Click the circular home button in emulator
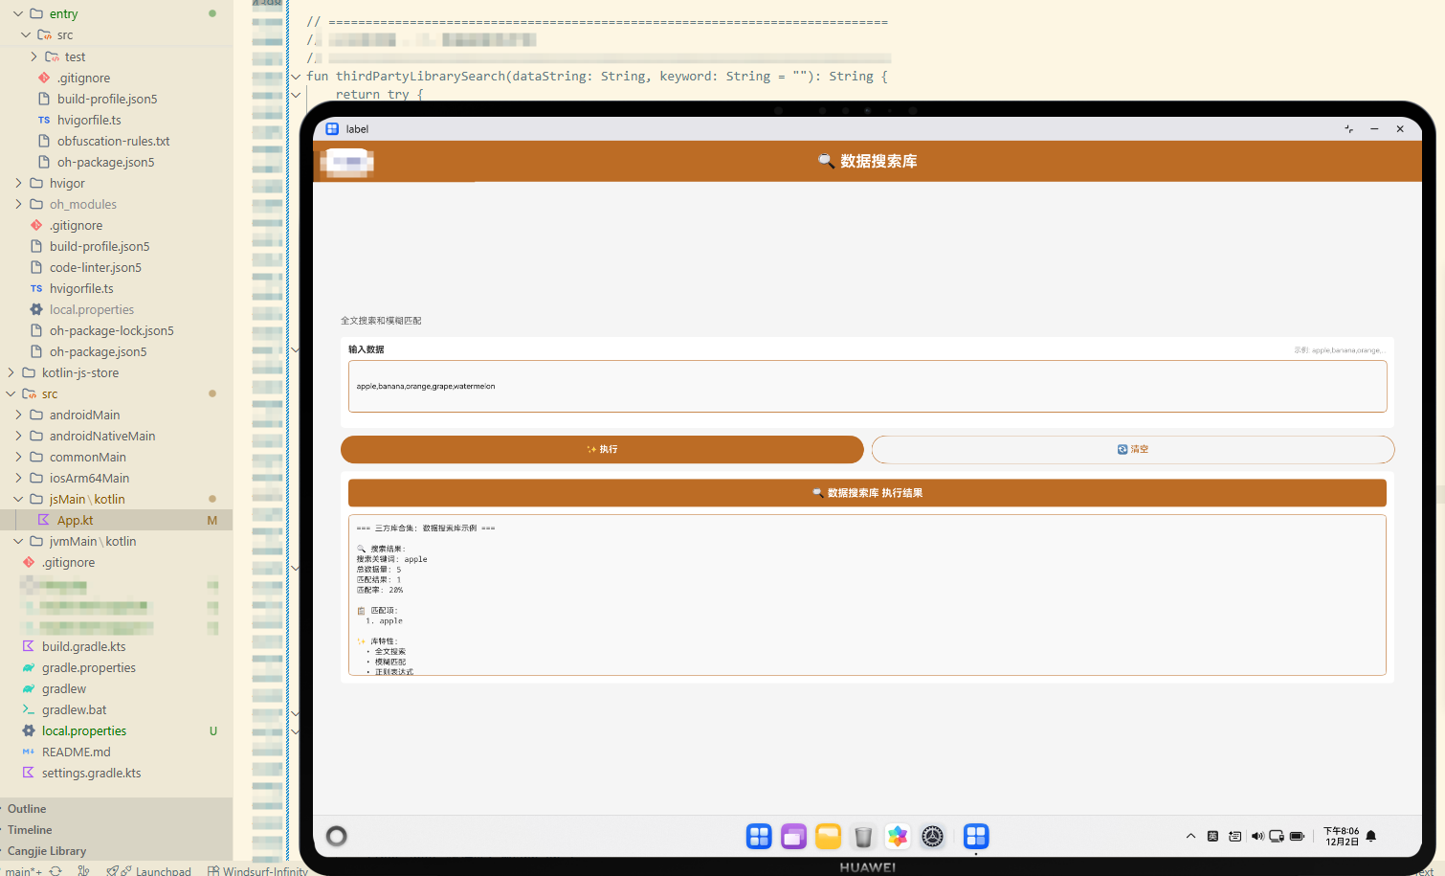 pos(337,836)
